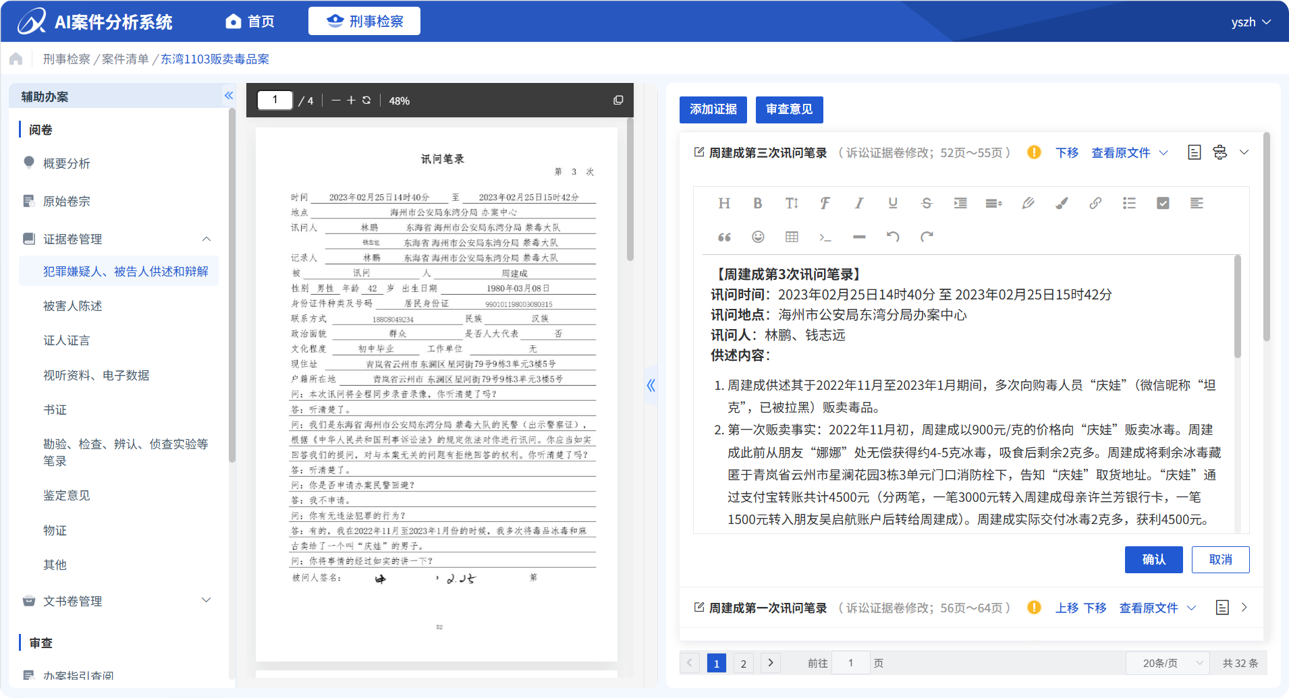Toggle bold formatting in editor

pyautogui.click(x=758, y=203)
